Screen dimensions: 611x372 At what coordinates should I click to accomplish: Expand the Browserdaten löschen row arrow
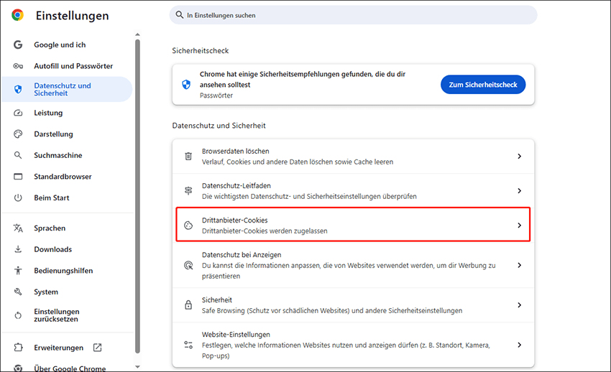pos(519,156)
